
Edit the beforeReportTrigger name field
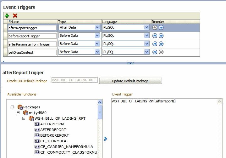click(32, 36)
